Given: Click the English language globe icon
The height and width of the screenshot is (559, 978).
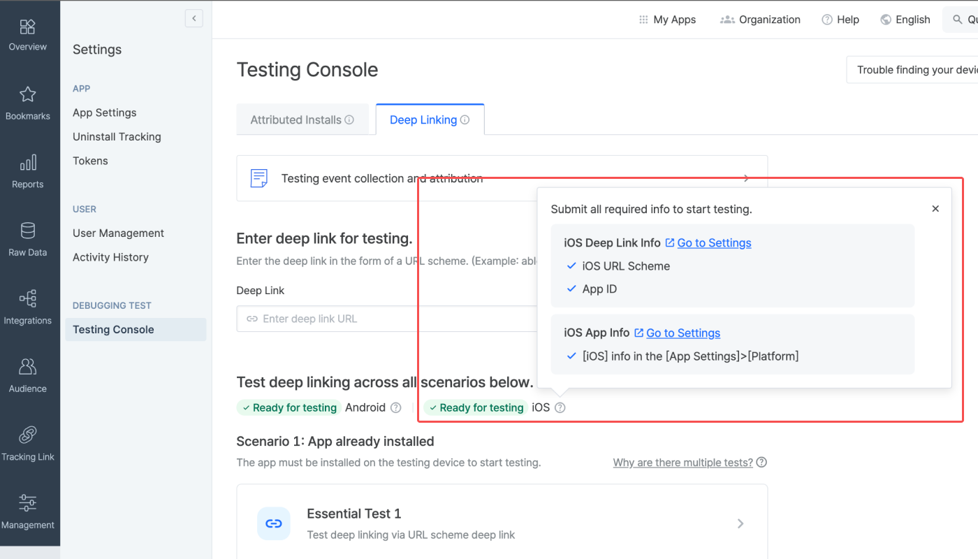Looking at the screenshot, I should (x=886, y=20).
